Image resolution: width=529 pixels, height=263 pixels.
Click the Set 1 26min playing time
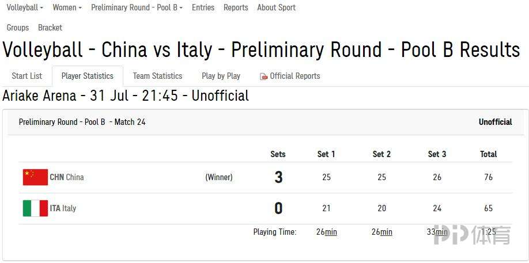tap(327, 232)
